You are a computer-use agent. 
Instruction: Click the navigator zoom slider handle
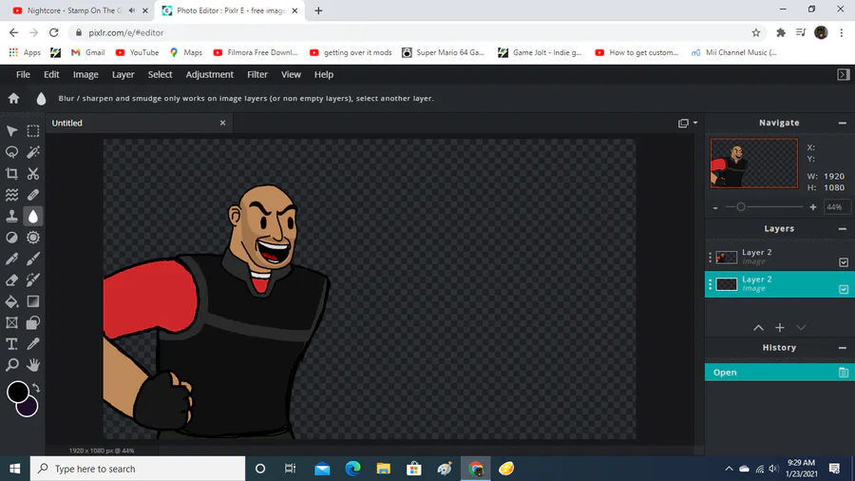(740, 207)
